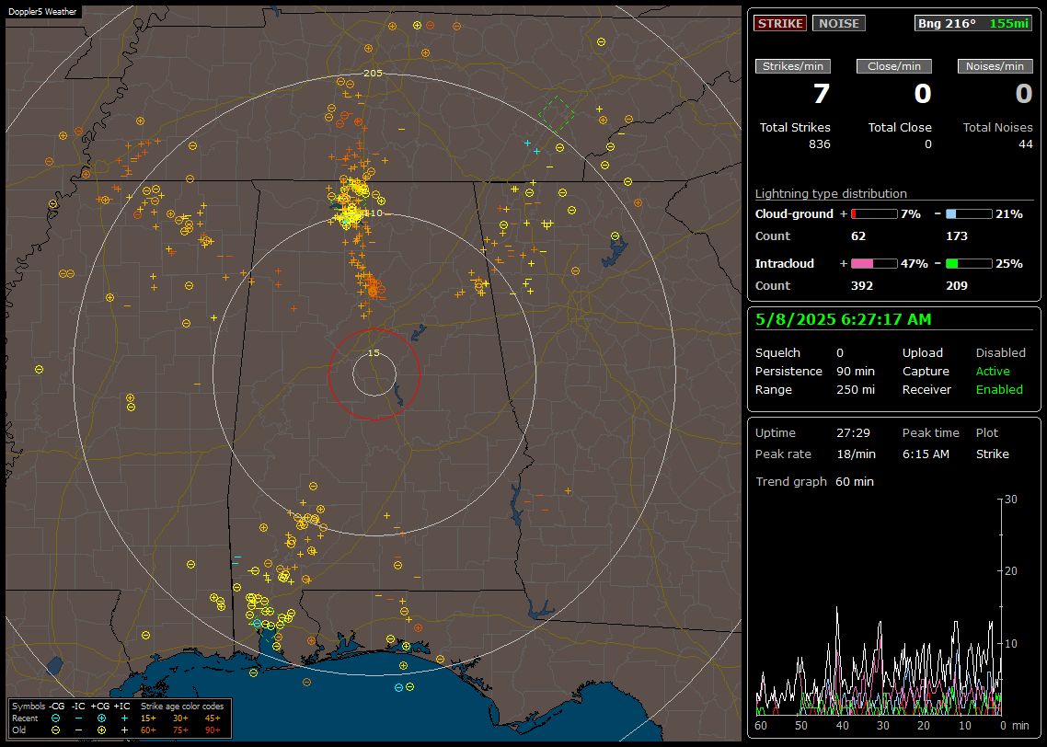Click the Recent -IC dash symbol in legend

(x=79, y=718)
